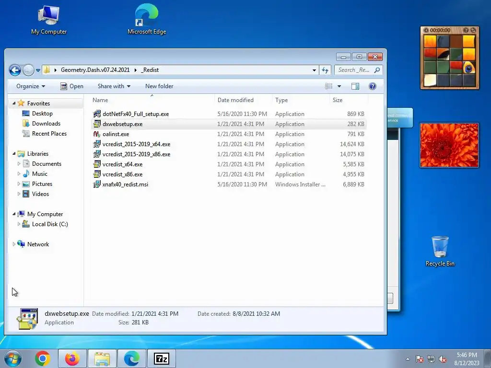The width and height of the screenshot is (491, 368).
Task: Select xnafx40_redist.msi installer icon
Action: pos(97,184)
